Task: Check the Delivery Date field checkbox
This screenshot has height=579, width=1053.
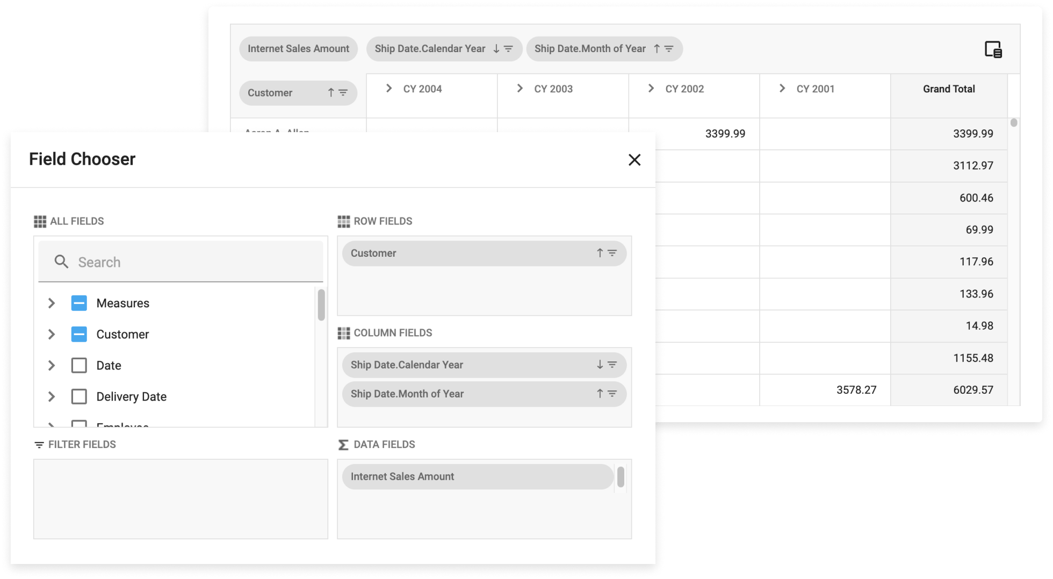Action: click(79, 396)
